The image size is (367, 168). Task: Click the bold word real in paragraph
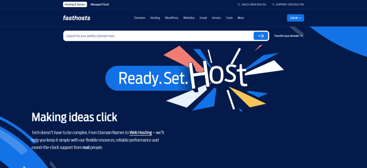86,148
